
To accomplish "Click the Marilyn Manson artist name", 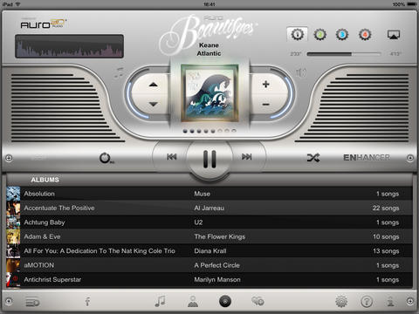I will (217, 280).
